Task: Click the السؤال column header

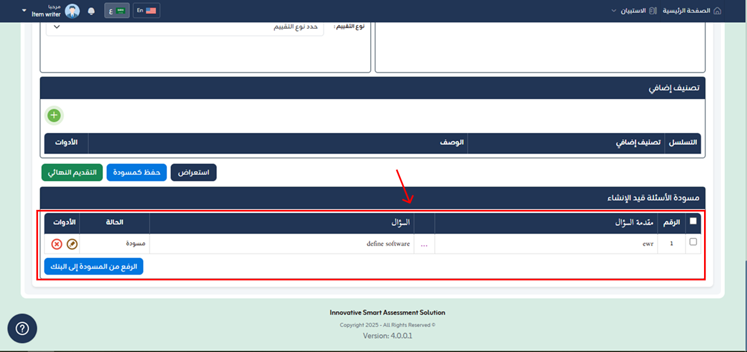Action: (282, 223)
